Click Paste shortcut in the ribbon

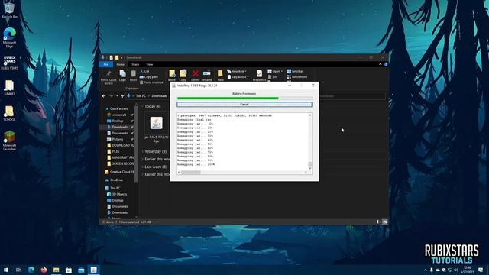click(x=151, y=82)
